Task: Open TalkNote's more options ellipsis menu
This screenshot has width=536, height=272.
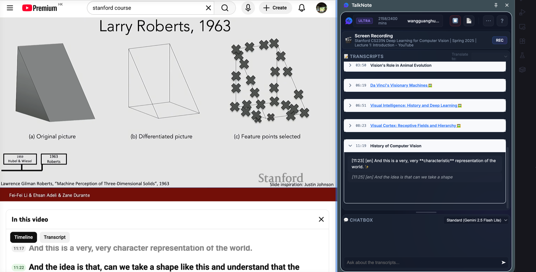Action: click(488, 21)
